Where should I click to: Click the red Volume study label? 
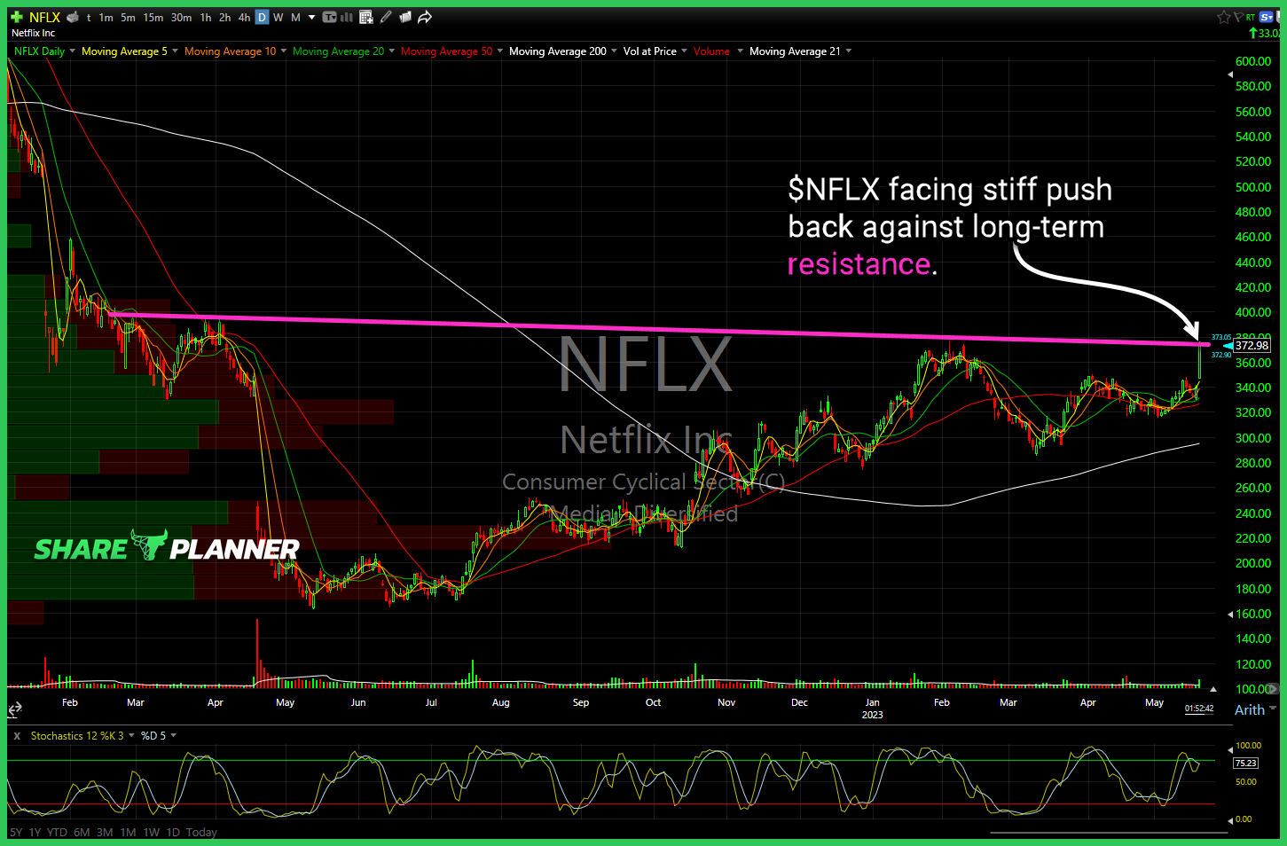pyautogui.click(x=711, y=51)
